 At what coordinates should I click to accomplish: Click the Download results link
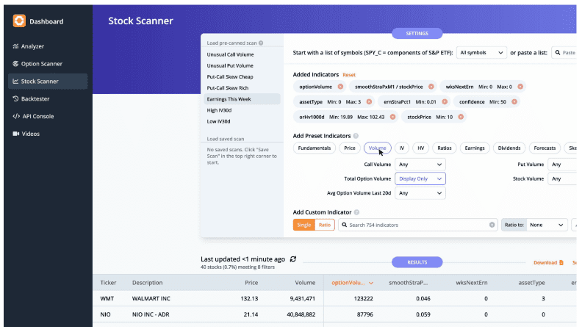point(547,262)
